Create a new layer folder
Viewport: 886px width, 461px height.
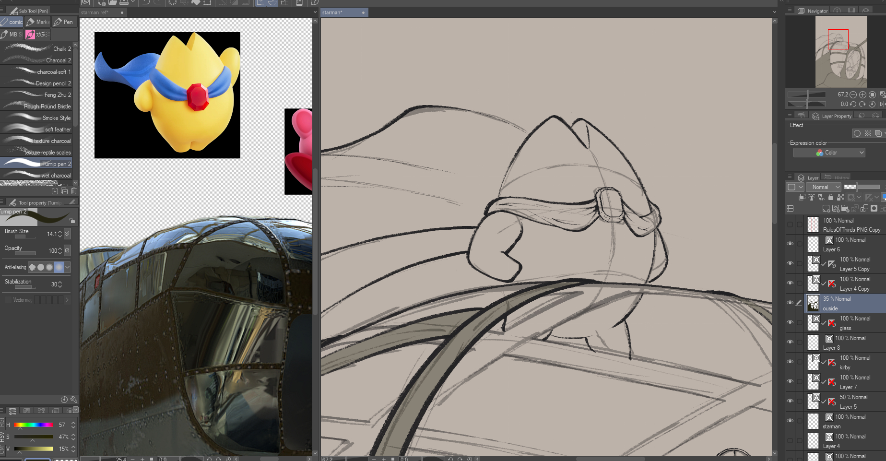coord(845,208)
